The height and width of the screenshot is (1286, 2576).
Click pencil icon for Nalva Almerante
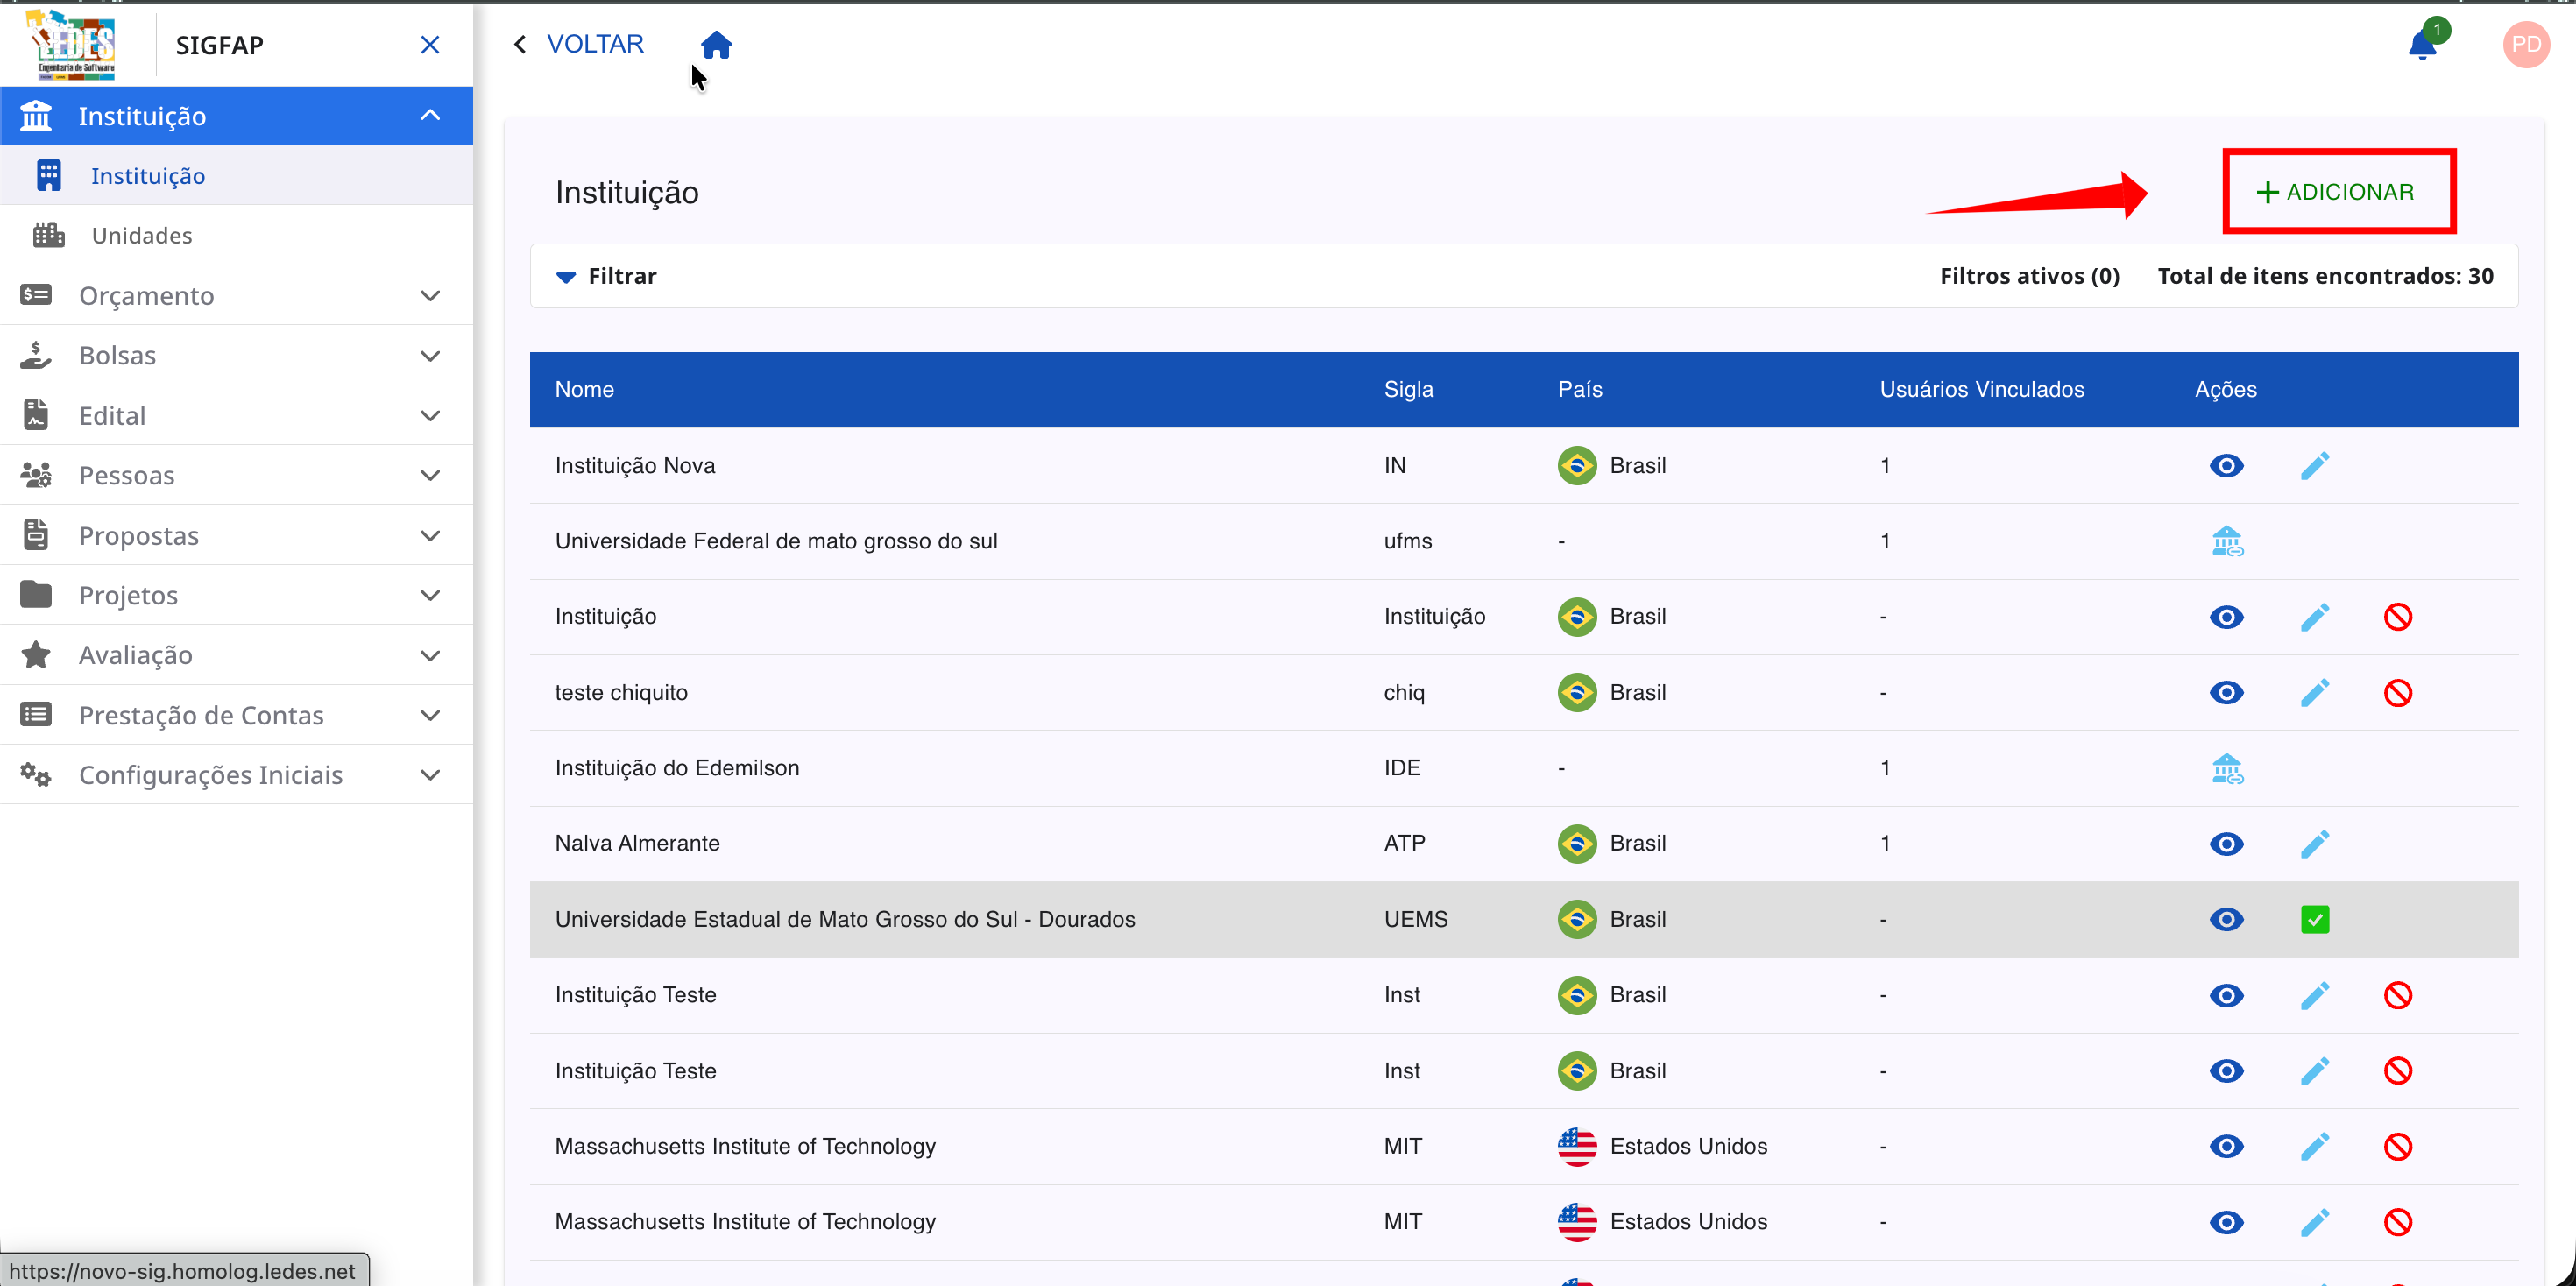(x=2314, y=844)
